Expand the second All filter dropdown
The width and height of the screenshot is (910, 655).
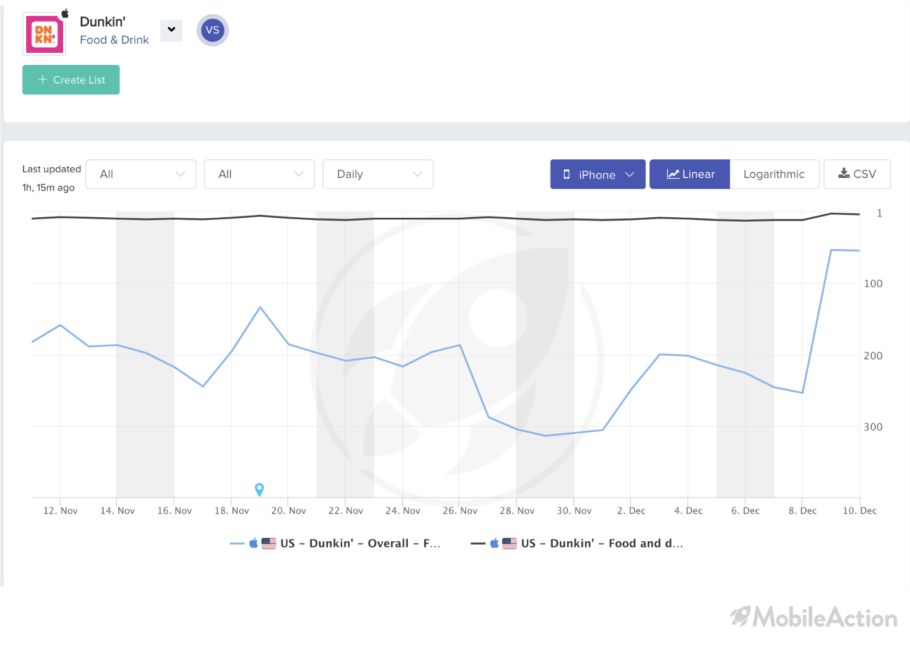(259, 174)
